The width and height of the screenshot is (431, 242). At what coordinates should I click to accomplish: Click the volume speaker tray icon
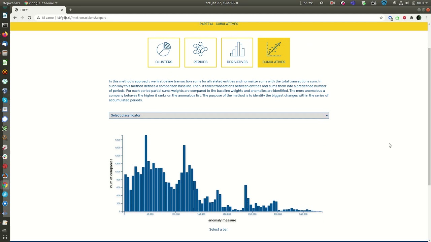(407, 3)
